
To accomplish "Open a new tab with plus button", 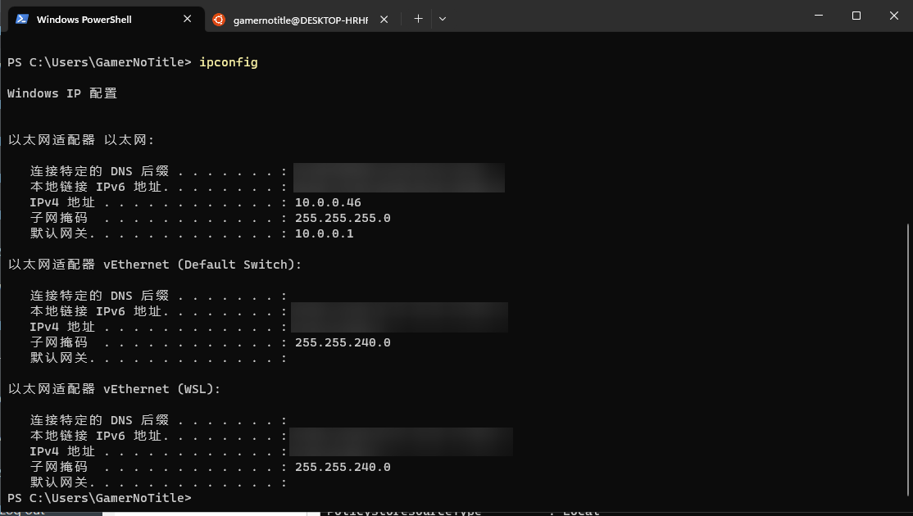I will click(x=418, y=19).
